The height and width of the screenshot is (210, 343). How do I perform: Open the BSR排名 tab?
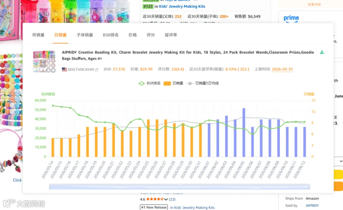(x=111, y=35)
